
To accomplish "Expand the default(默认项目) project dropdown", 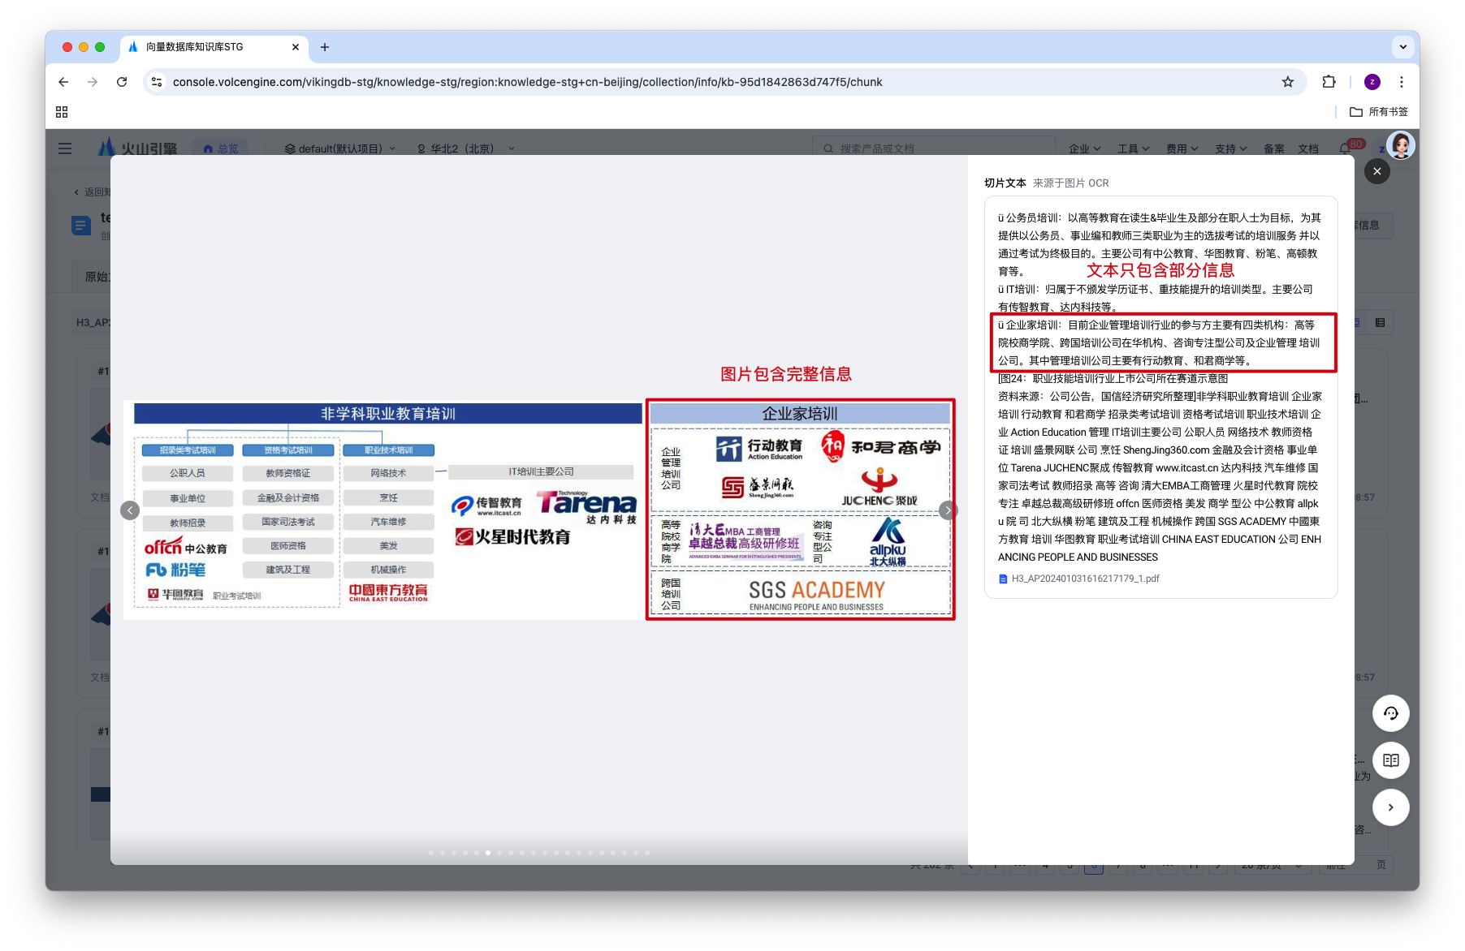I will coord(340,148).
